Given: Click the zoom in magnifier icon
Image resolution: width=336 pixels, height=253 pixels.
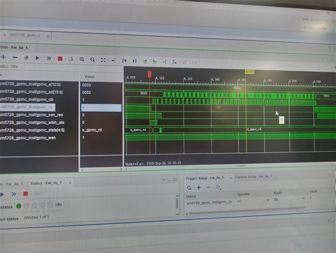Looking at the screenshot, I should click(x=82, y=59).
